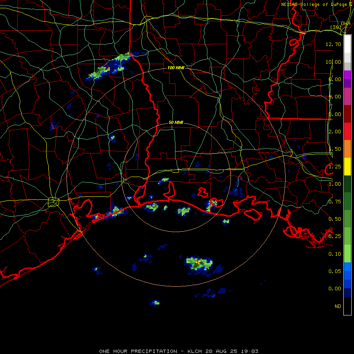This screenshot has width=354, height=354.
Task: Click the 0.50 scale value
Action: 335,219
